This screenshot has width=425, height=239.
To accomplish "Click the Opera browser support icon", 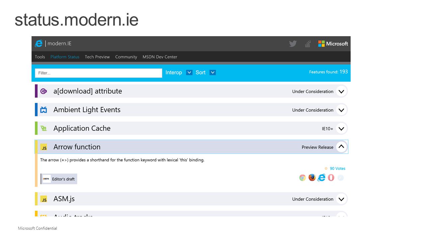I will tap(331, 178).
